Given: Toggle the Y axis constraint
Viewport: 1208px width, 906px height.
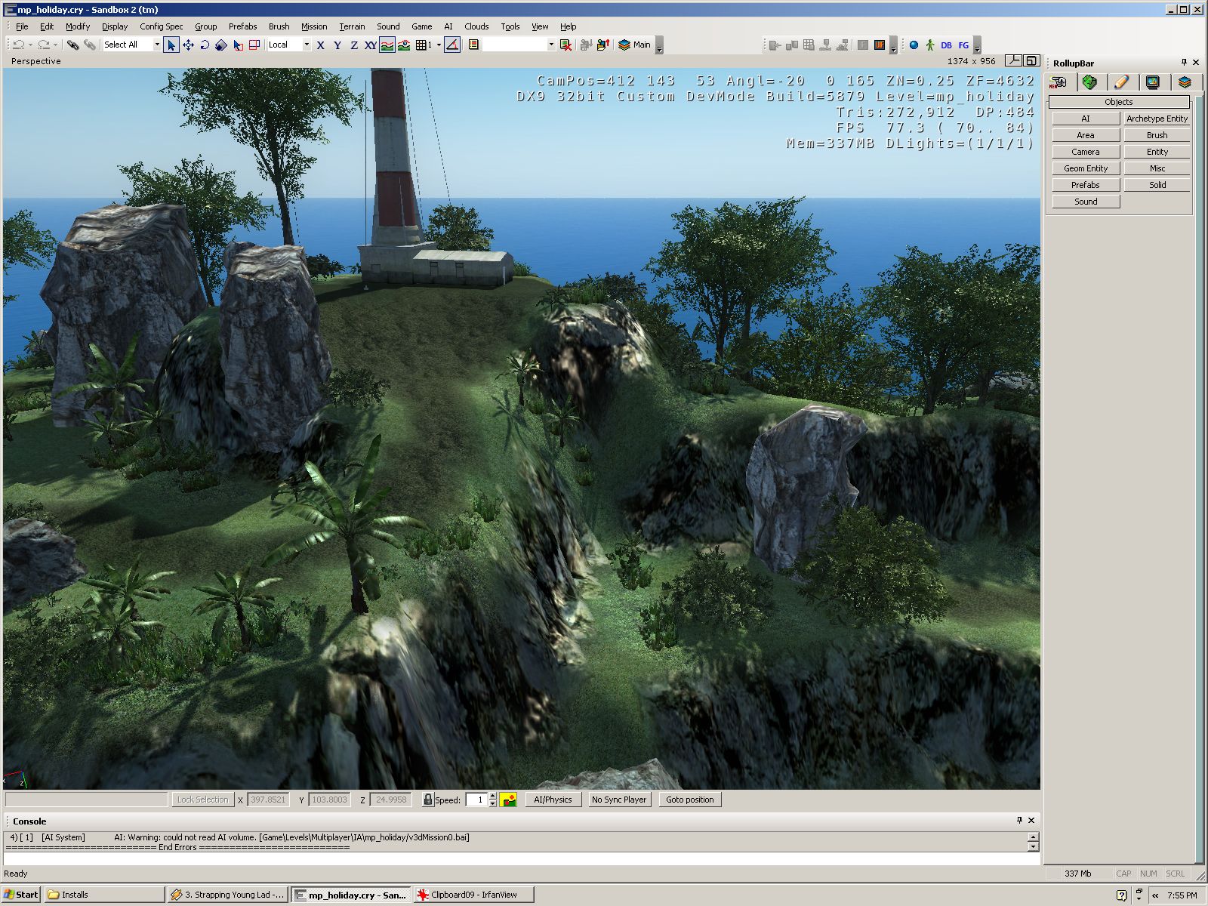Looking at the screenshot, I should [x=337, y=45].
